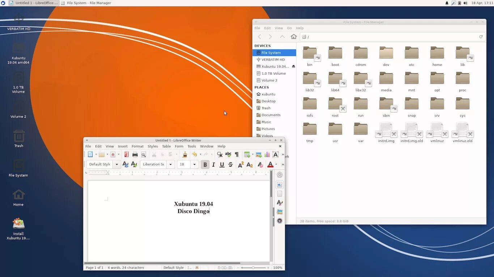
Task: Open the volume icon in system tray
Action: click(465, 3)
